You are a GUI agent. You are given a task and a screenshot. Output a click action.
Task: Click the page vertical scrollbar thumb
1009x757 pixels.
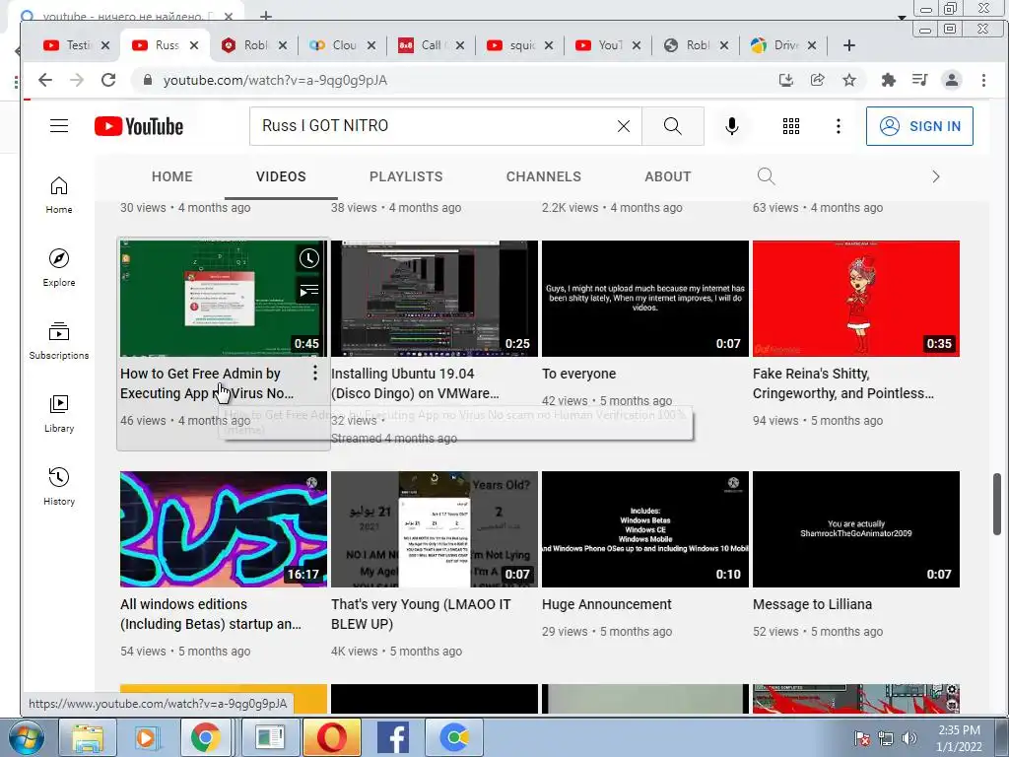(997, 504)
